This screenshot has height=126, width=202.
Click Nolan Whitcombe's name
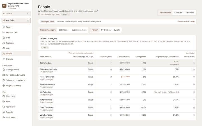[47, 85]
